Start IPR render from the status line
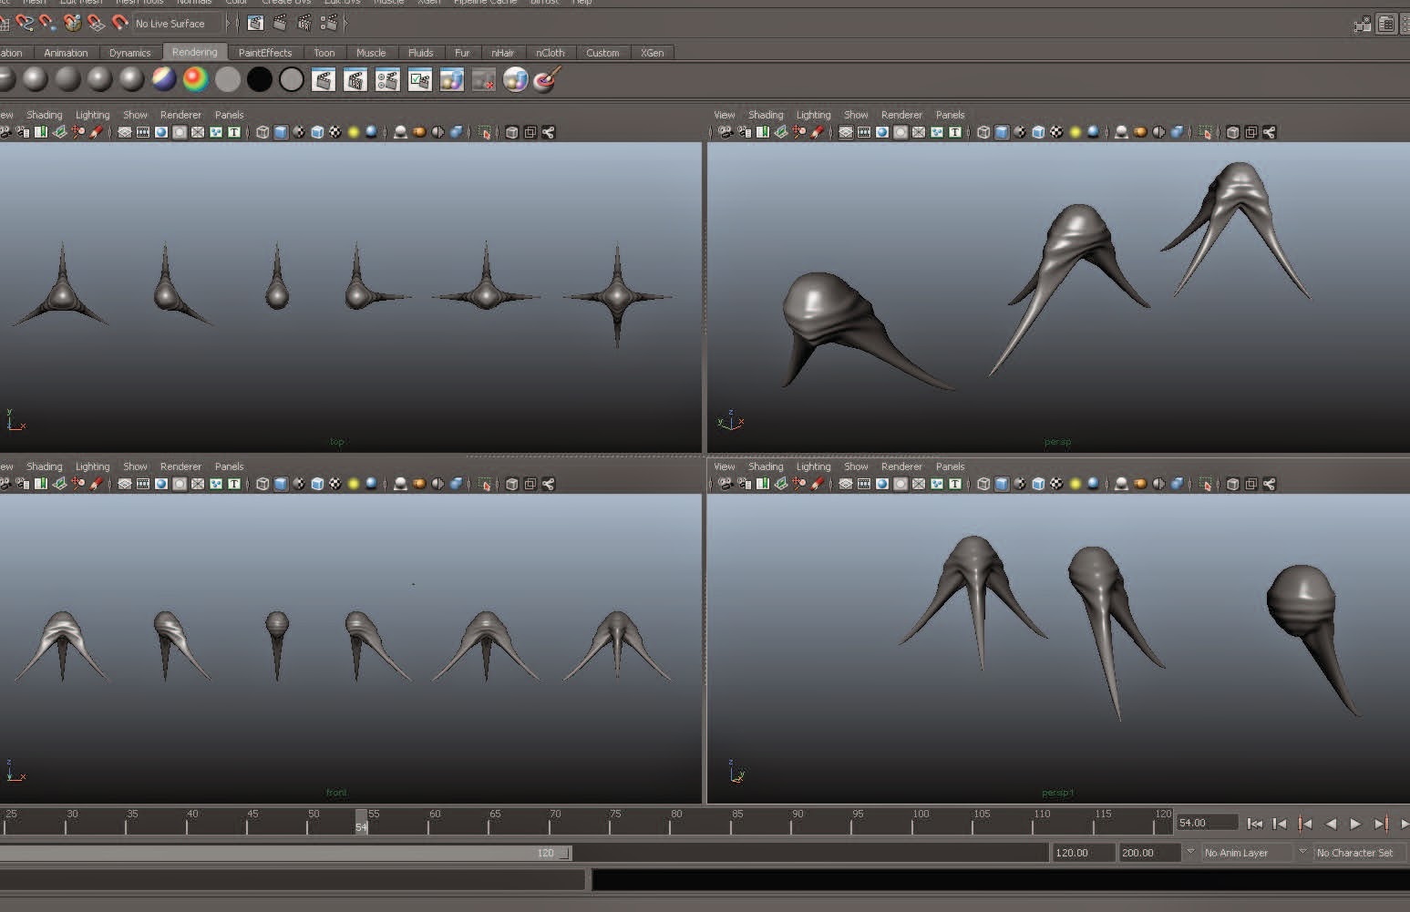Screen dimensions: 1410x912 point(304,23)
